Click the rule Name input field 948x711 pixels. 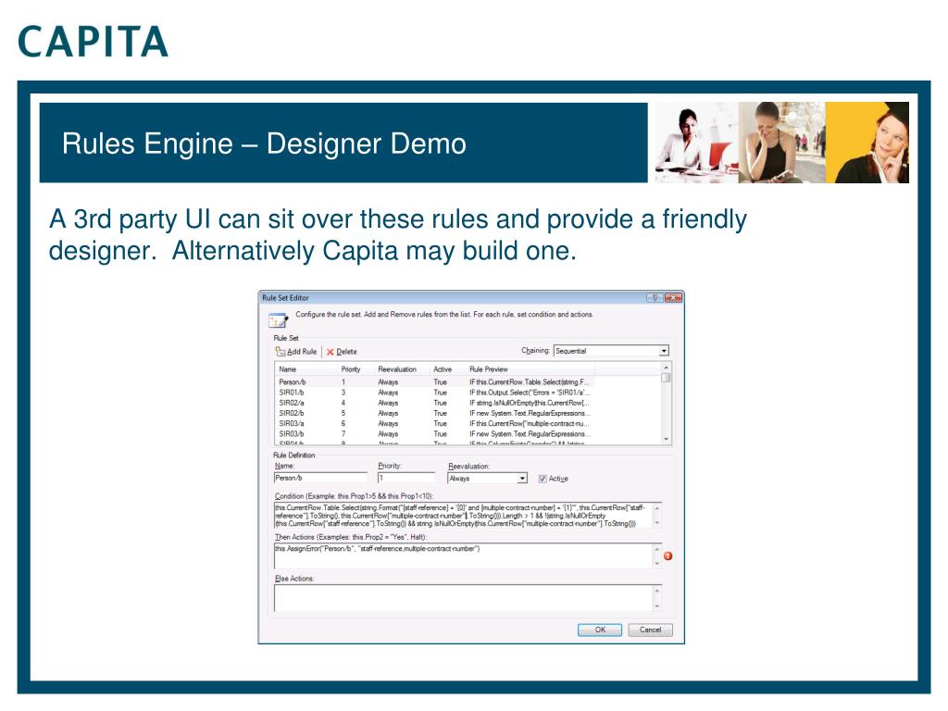[x=320, y=479]
